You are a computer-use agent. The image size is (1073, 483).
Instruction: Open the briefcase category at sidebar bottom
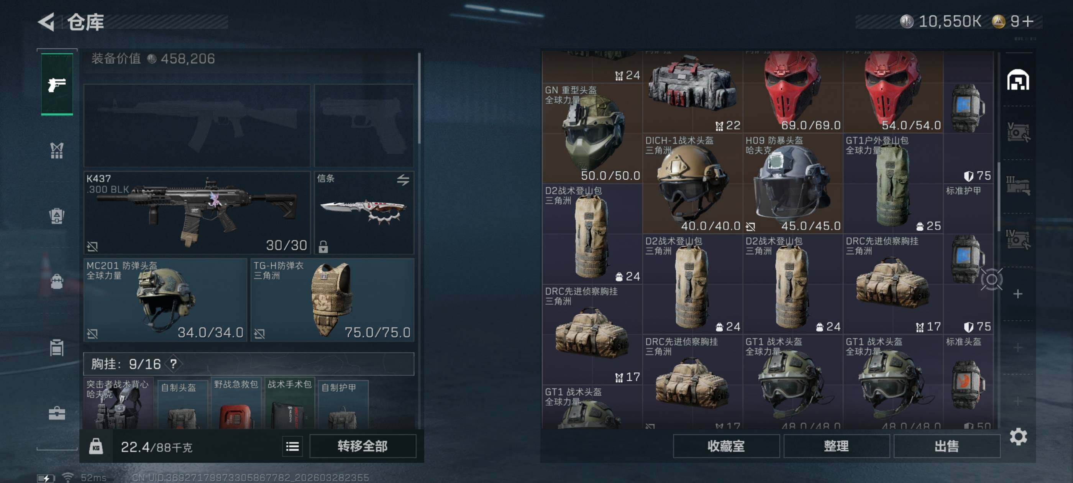pos(57,413)
